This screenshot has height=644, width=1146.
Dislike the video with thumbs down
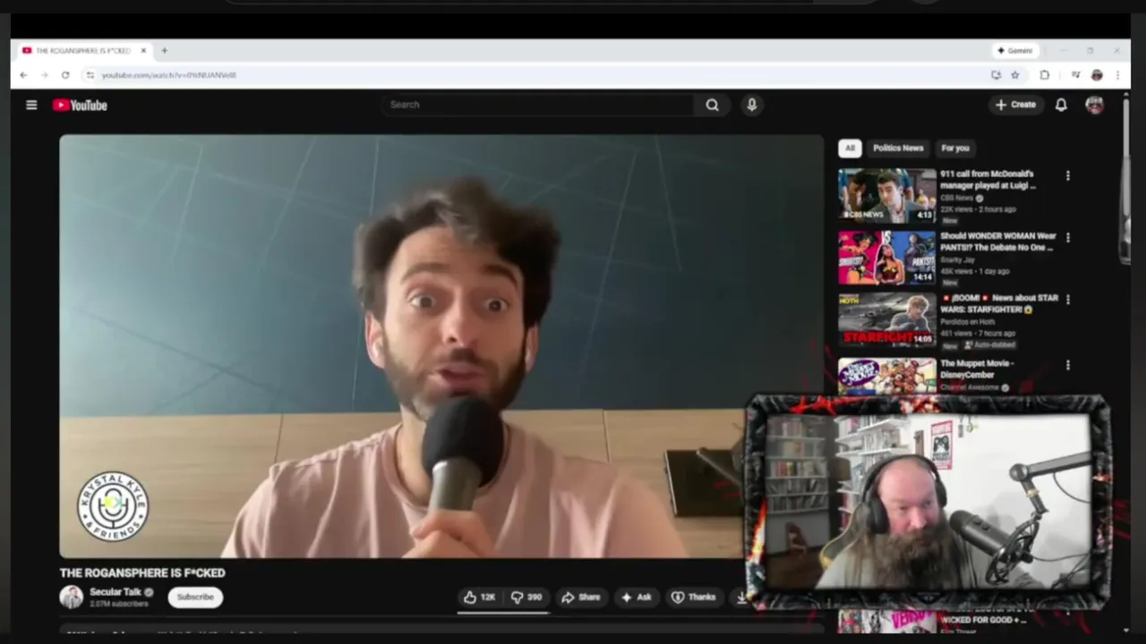coord(526,597)
